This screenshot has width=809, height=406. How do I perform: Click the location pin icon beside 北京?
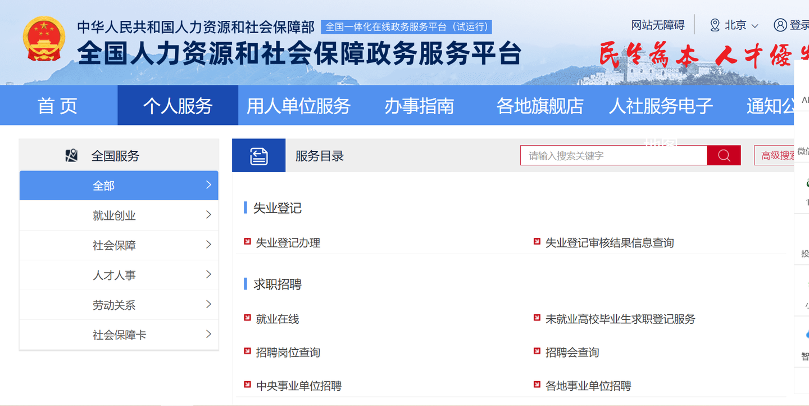715,25
